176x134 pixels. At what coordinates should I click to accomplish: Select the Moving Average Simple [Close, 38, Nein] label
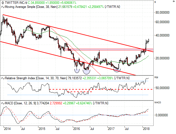(x=31, y=7)
